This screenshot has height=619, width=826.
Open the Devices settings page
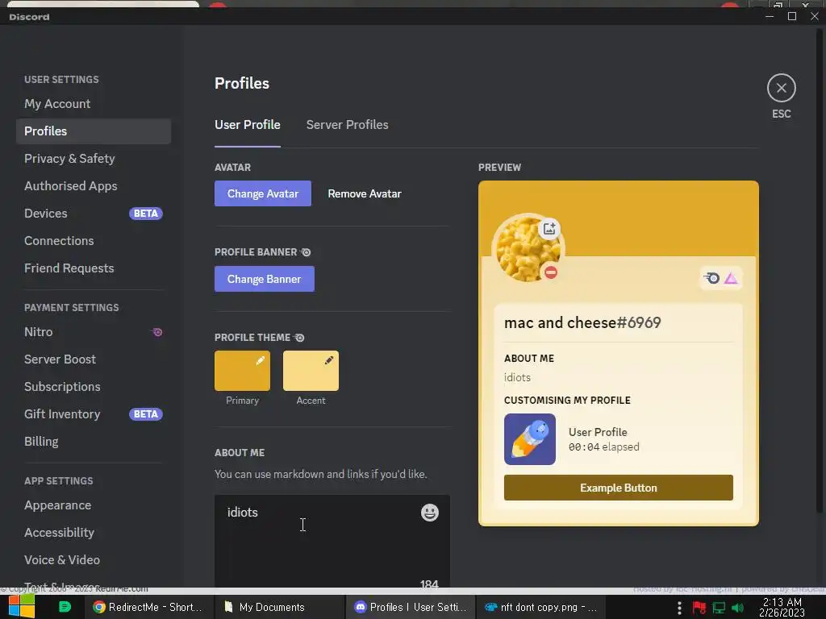pyautogui.click(x=94, y=213)
